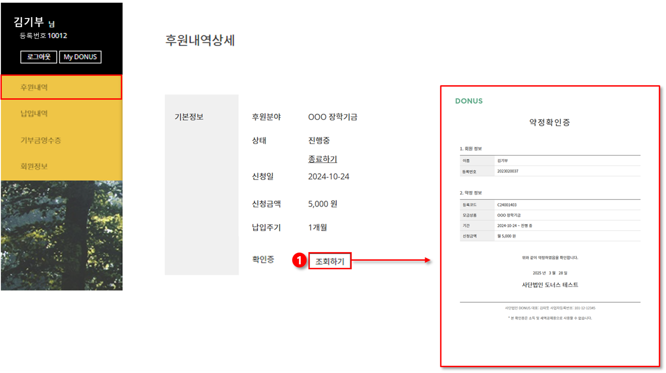Click the DONUS logo on the certificate
The image size is (666, 373).
point(469,101)
